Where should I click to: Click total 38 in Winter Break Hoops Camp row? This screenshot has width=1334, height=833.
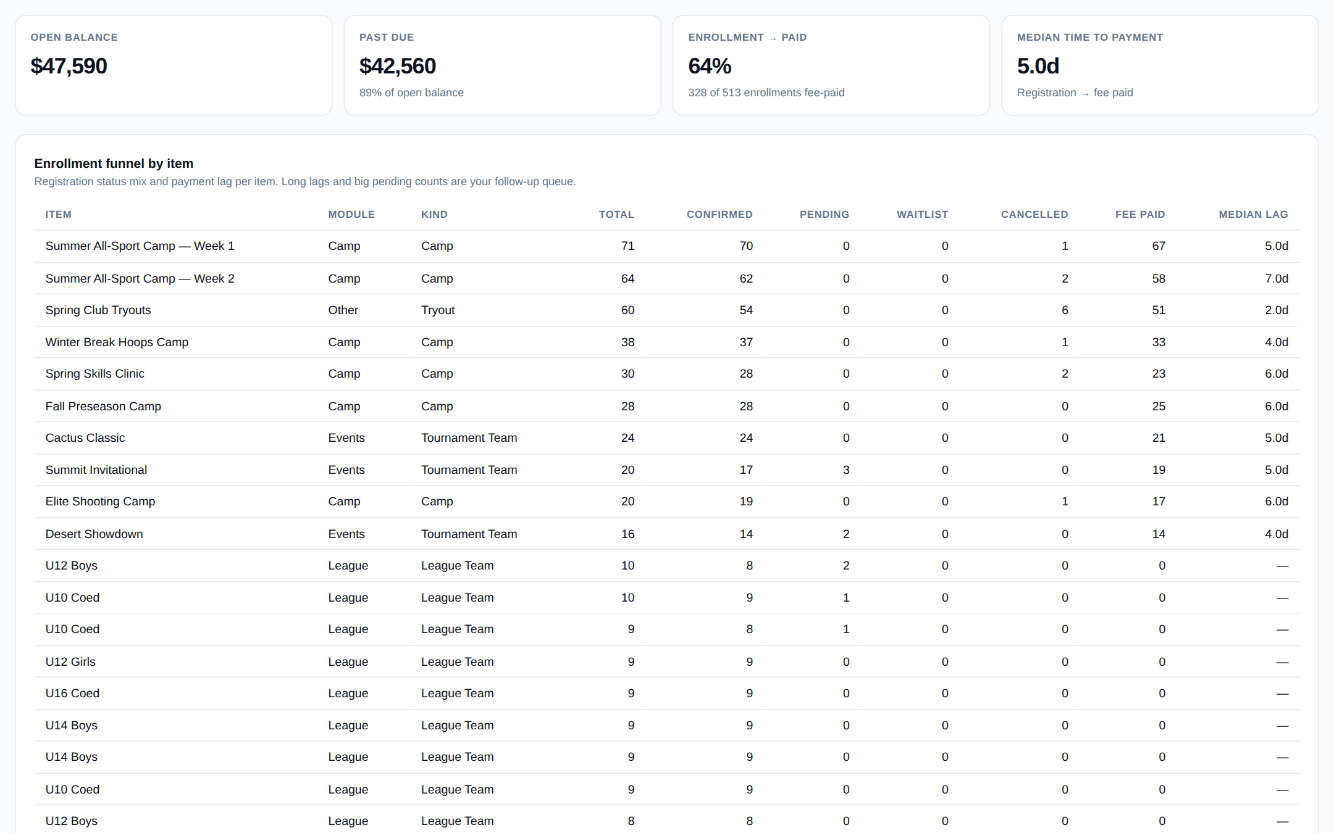tap(627, 342)
